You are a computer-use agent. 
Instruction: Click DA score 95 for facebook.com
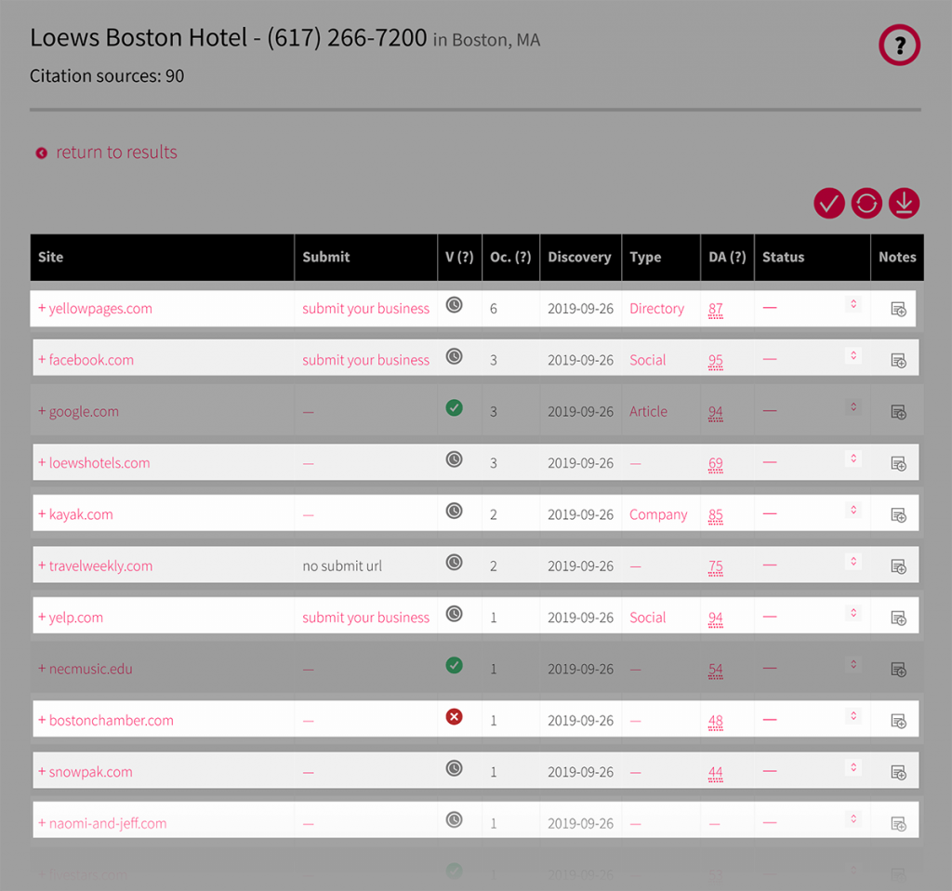pos(715,361)
